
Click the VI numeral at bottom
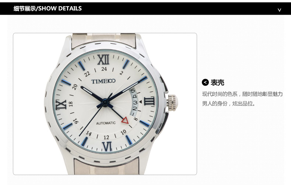(107, 146)
